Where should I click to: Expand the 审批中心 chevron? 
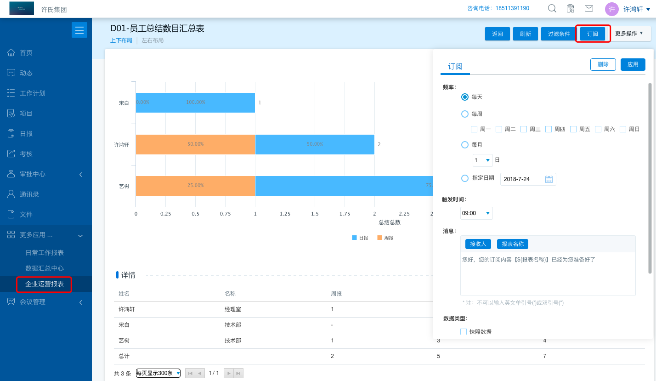pyautogui.click(x=80, y=174)
